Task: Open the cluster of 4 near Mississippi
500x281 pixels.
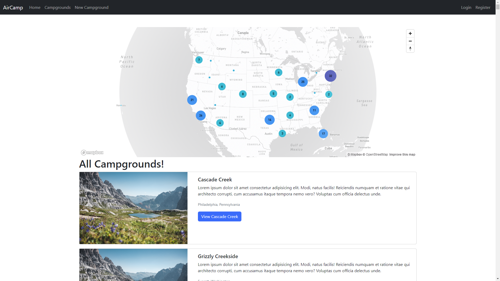Action: (290, 115)
